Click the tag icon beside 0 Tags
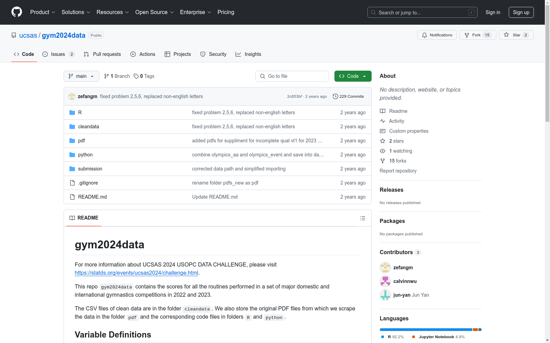This screenshot has width=550, height=343. [136, 76]
